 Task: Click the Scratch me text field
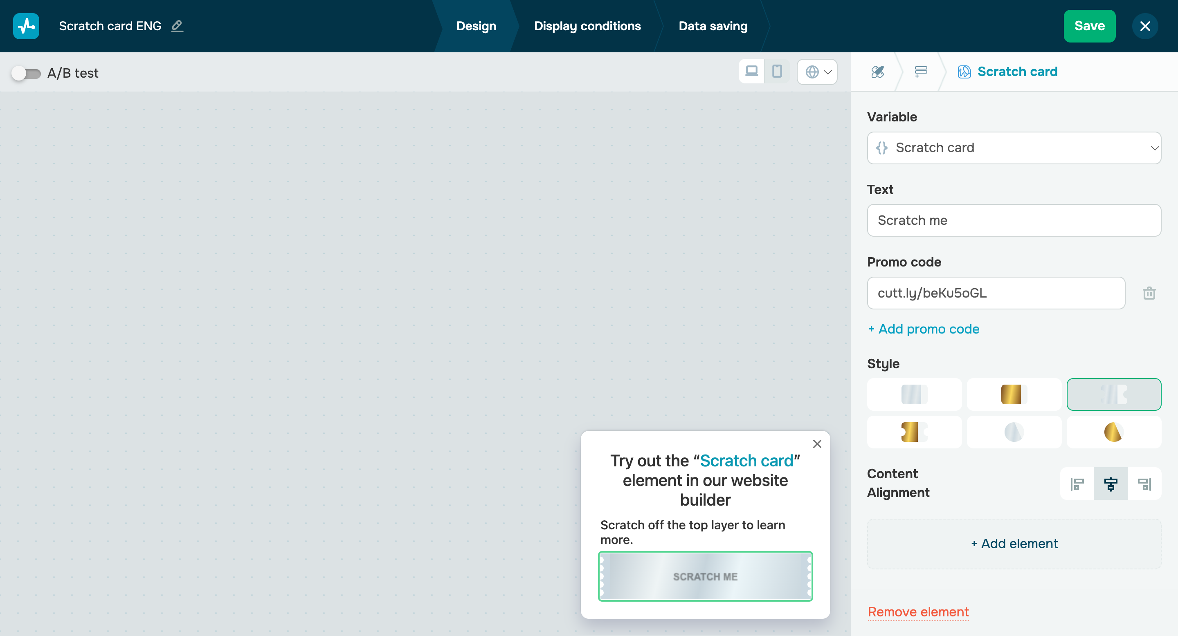tap(1014, 220)
